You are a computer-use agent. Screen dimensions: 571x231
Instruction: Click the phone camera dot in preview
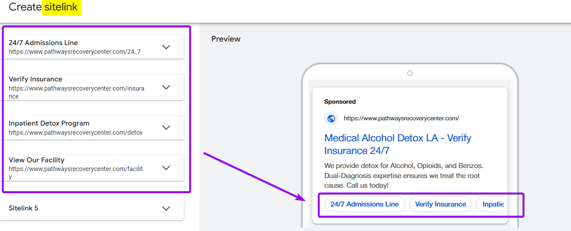tap(410, 73)
